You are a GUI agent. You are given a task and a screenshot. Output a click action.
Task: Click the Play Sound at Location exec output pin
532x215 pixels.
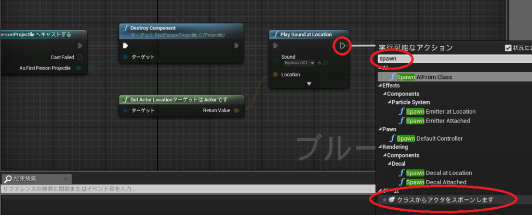(342, 46)
